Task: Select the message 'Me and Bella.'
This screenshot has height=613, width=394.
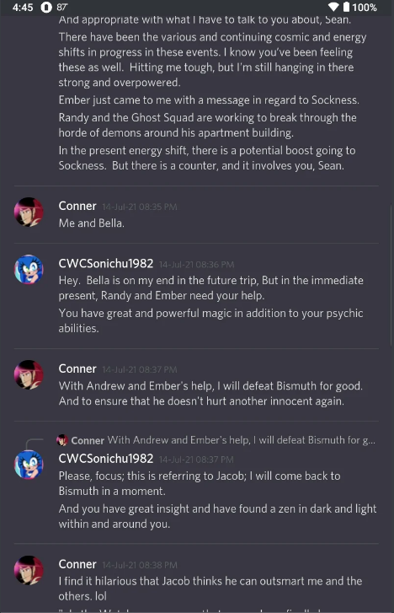Action: (92, 223)
